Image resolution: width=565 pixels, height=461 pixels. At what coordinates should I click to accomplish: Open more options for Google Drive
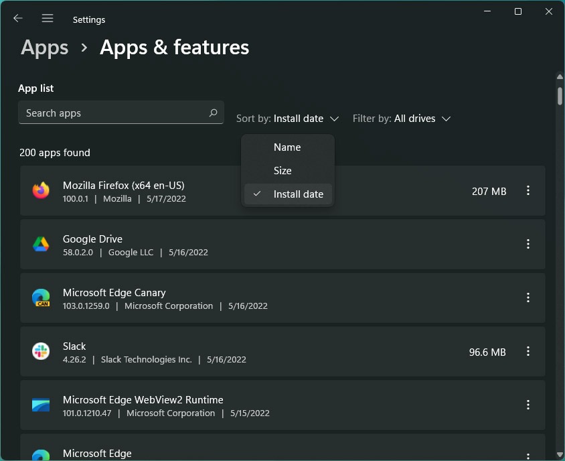[x=528, y=245]
